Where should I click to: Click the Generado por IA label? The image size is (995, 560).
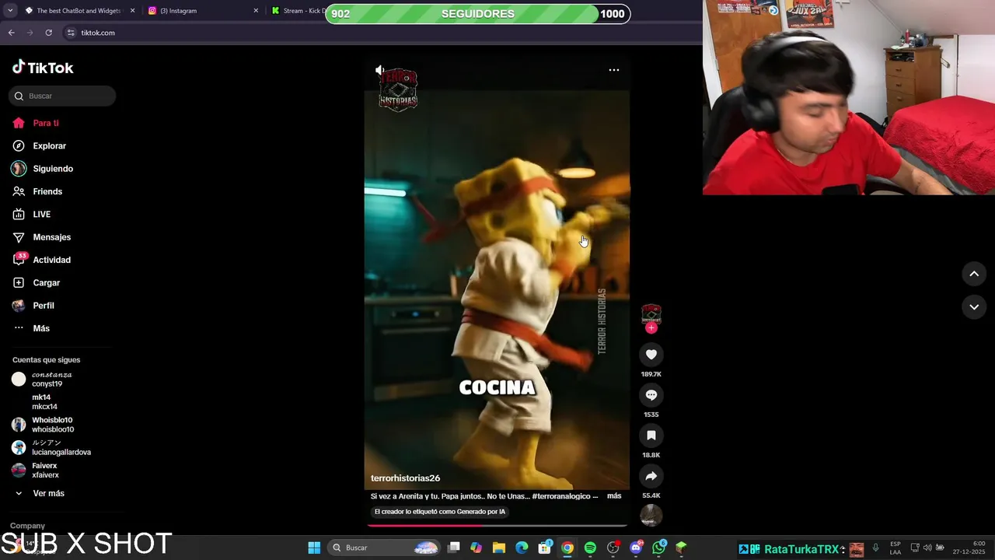coord(440,512)
